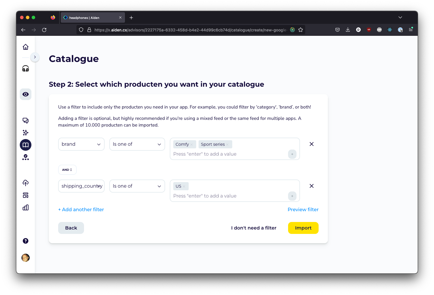
Task: Click the Back button
Action: (71, 228)
